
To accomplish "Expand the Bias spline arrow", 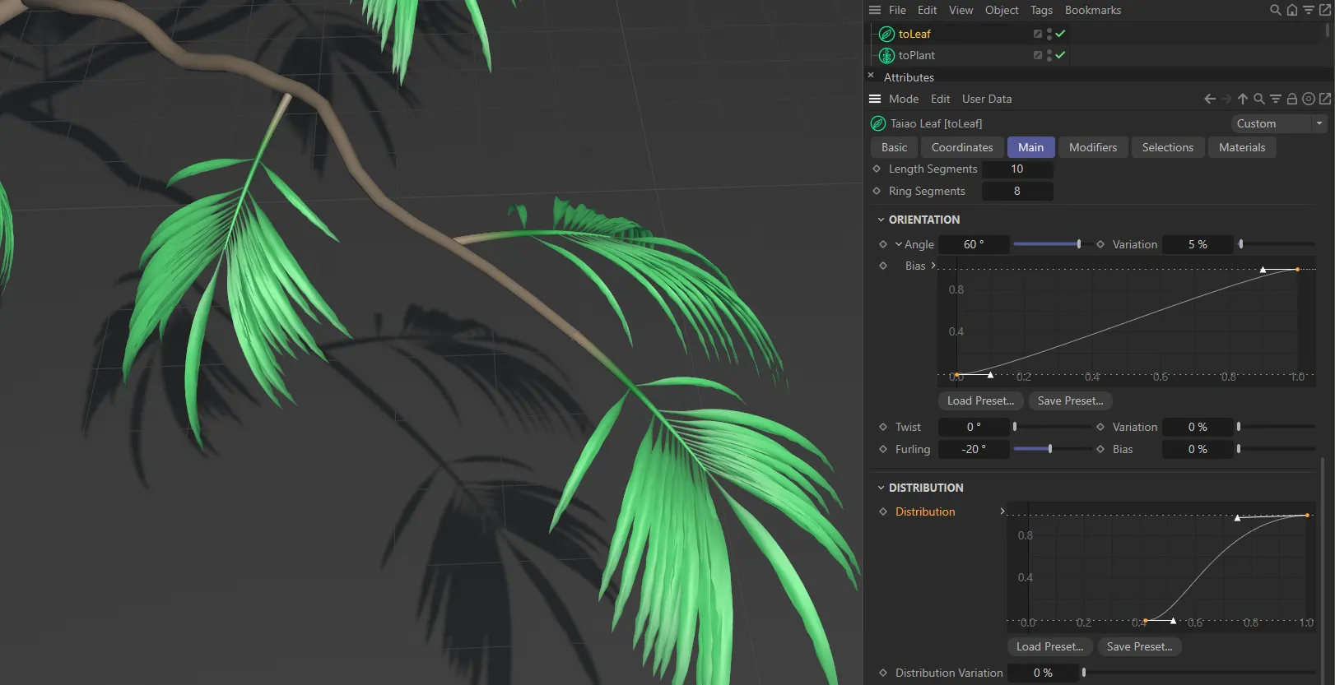I will [933, 266].
